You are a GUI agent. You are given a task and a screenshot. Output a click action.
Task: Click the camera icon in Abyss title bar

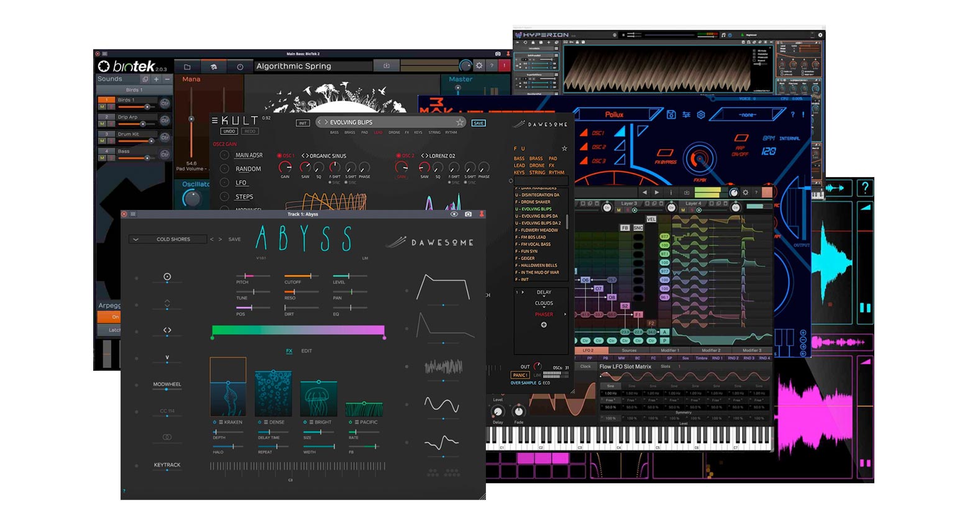[469, 214]
